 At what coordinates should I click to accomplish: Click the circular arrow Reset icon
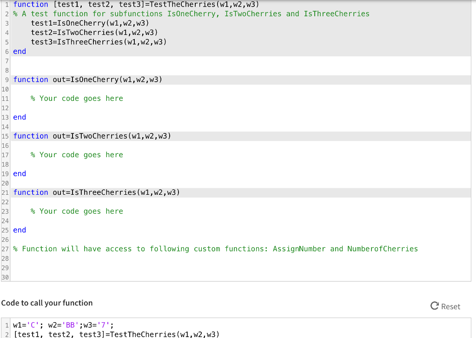click(435, 306)
